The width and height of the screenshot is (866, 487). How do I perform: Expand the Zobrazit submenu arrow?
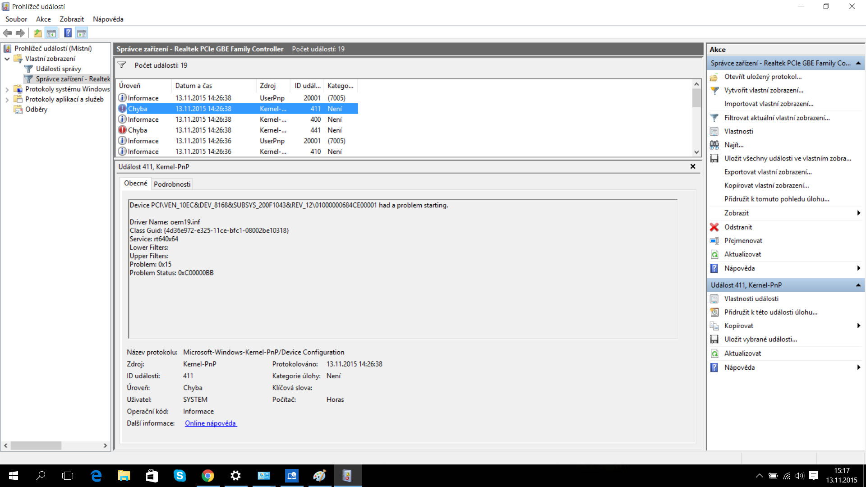(x=858, y=213)
